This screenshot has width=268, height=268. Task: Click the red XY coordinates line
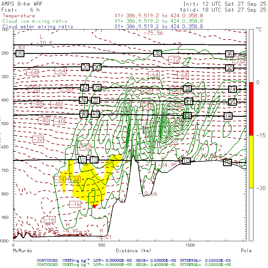159,16
